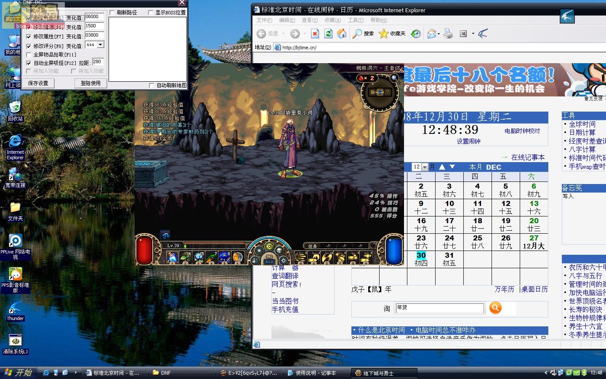606x379 pixels.
Task: Enable 自动刷新地图 checkbox
Action: pyautogui.click(x=151, y=85)
